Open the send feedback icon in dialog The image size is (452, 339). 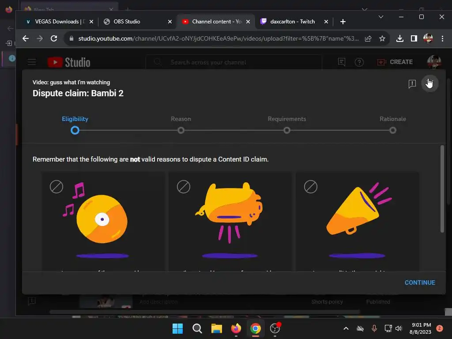pyautogui.click(x=412, y=84)
